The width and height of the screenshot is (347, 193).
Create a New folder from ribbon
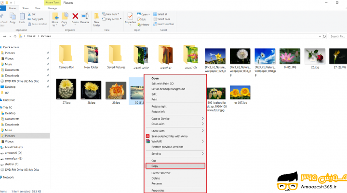(x=96, y=19)
